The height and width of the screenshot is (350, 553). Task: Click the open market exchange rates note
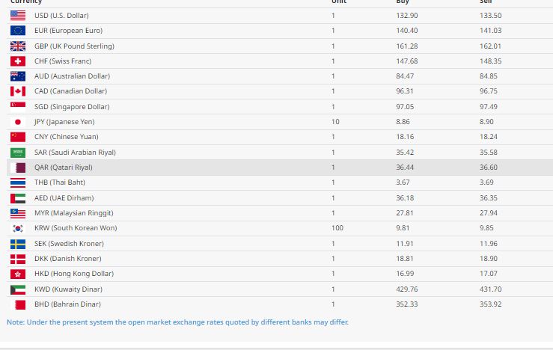177,322
